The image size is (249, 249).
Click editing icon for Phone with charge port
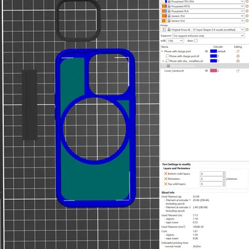[238, 51]
